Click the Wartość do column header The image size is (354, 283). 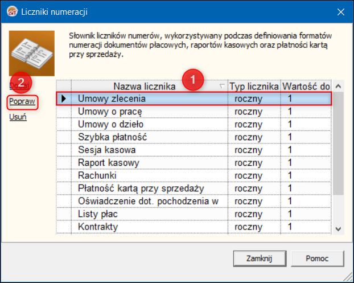[x=306, y=87]
